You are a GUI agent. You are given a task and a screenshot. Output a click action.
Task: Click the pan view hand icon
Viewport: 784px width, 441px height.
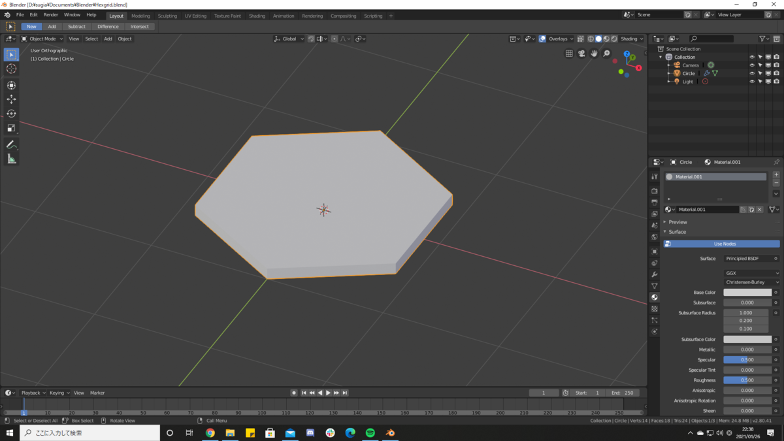[594, 54]
